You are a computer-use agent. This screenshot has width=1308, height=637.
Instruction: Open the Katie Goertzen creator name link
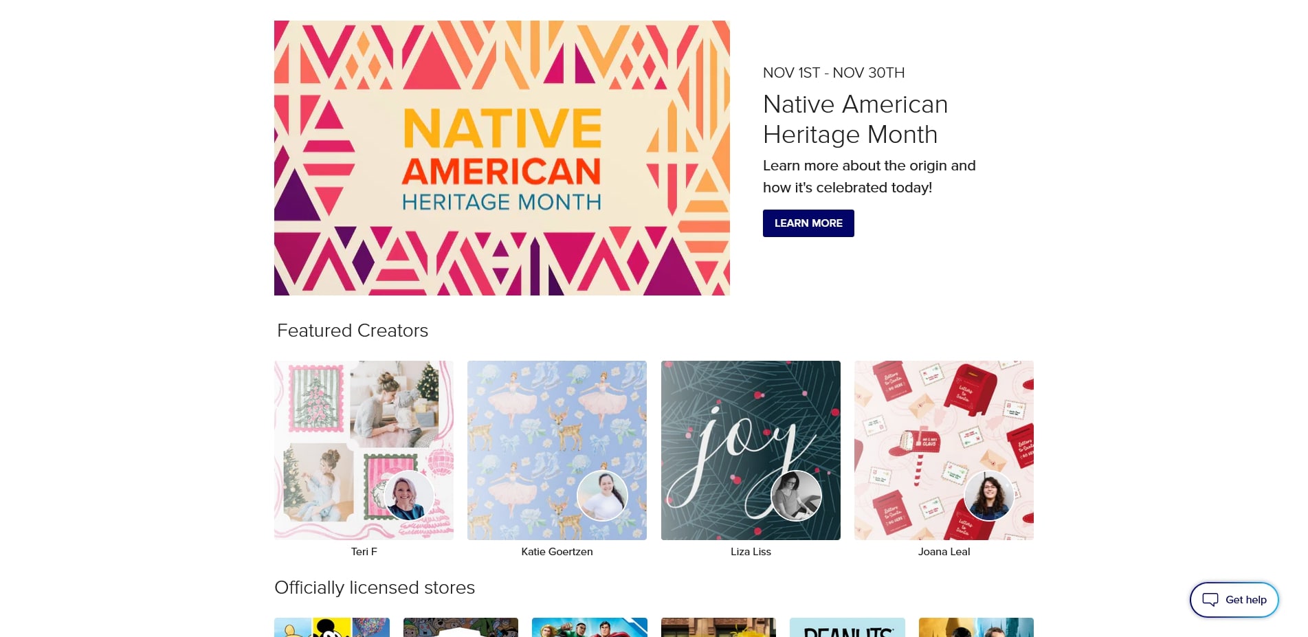tap(557, 552)
